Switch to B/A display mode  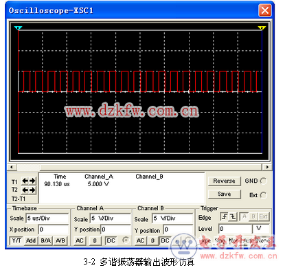(x=45, y=240)
